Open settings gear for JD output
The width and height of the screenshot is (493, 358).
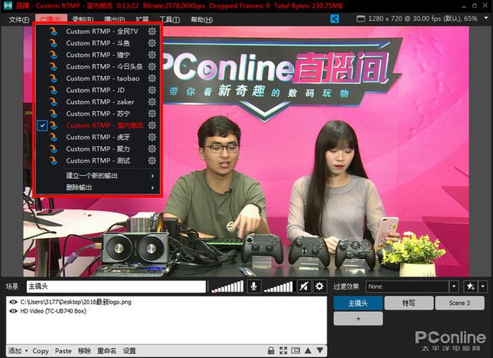coord(152,90)
